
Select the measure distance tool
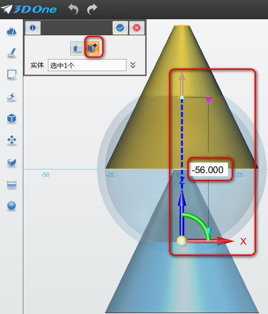pos(12,184)
